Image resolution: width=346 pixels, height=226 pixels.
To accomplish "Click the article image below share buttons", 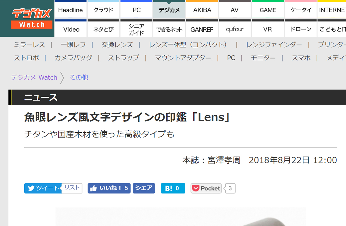I will coord(181,217).
